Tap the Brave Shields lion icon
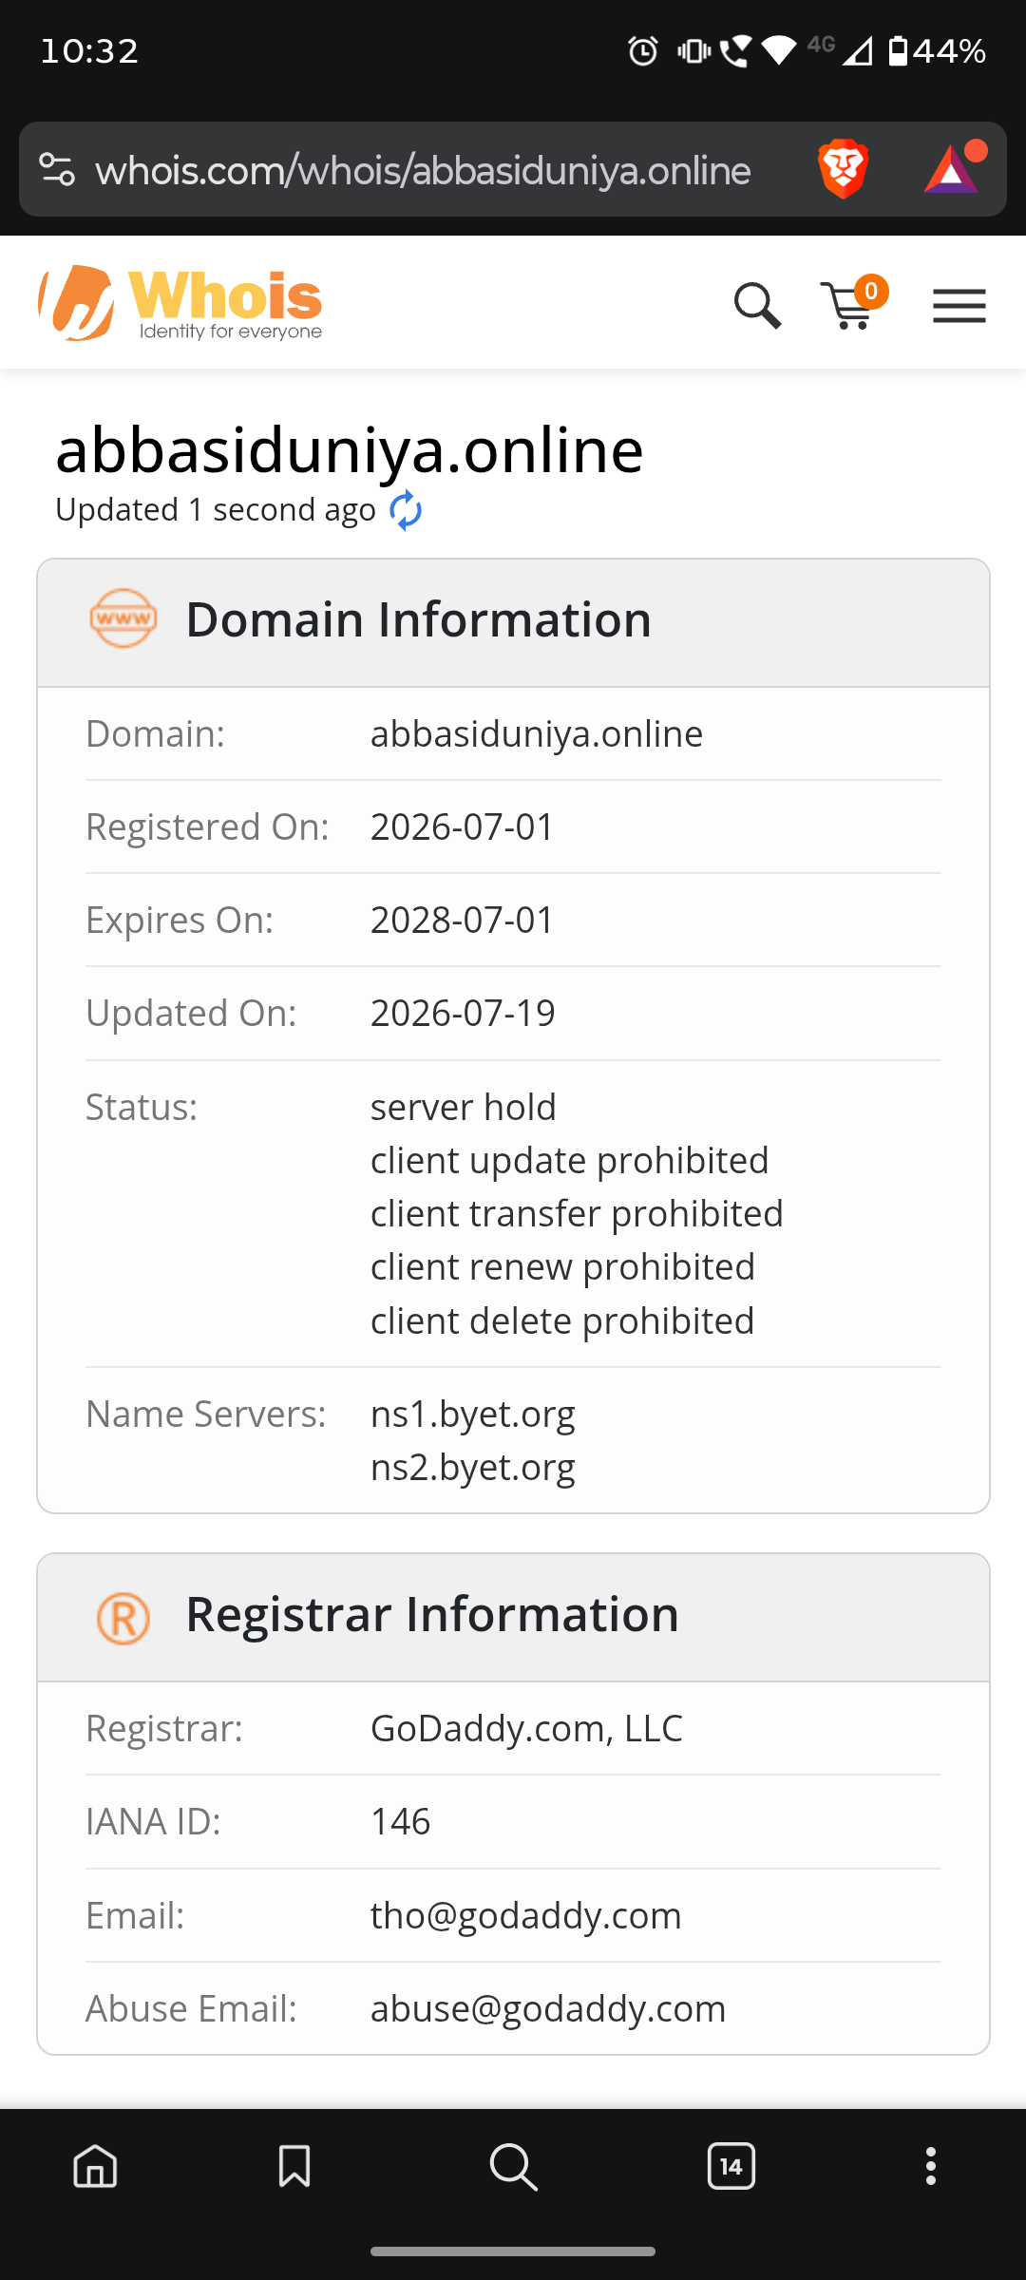The height and width of the screenshot is (2280, 1026). coord(843,169)
